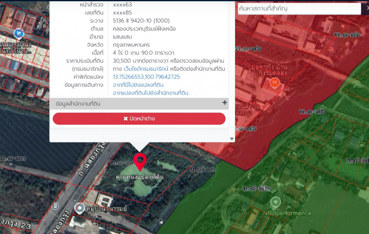Expand ข้อมูลสำนักงานที่ดิน with the plus icon
This screenshot has height=234, width=369.
click(x=225, y=103)
